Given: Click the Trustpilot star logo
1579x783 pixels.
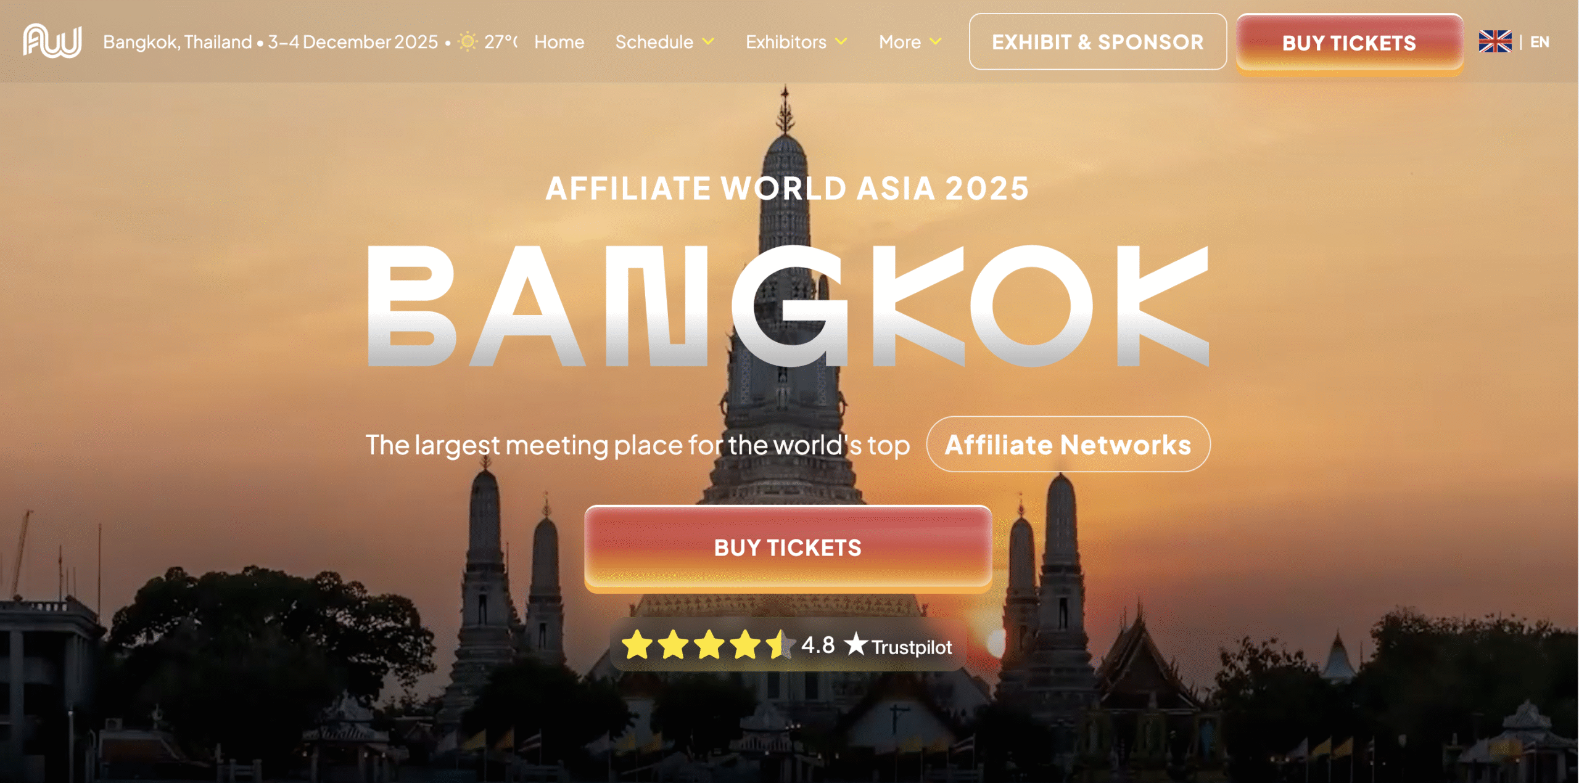Looking at the screenshot, I should [x=856, y=644].
